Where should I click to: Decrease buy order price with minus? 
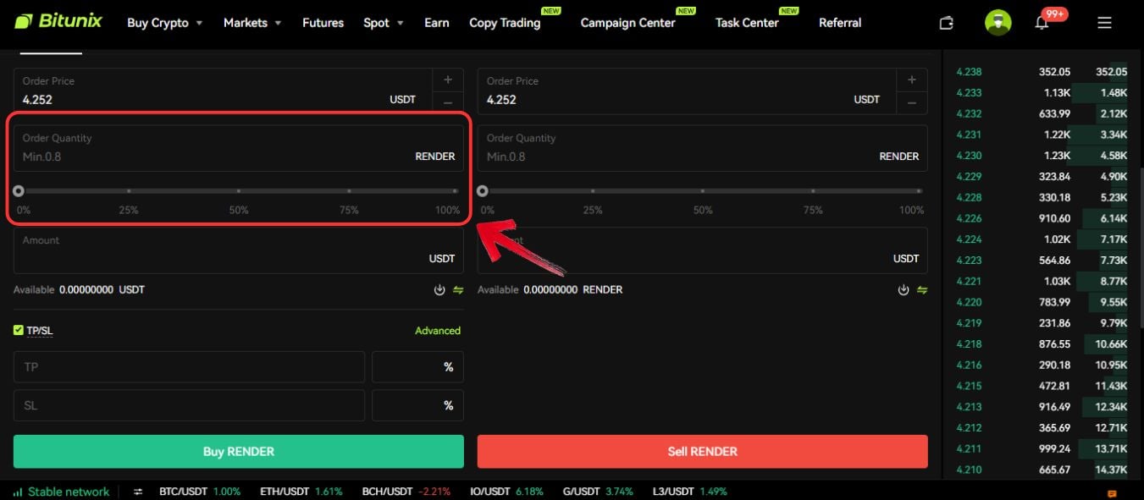[448, 102]
